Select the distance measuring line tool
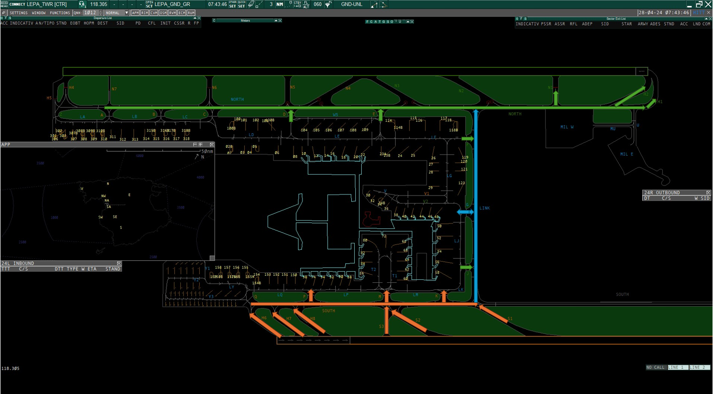 (x=260, y=4)
